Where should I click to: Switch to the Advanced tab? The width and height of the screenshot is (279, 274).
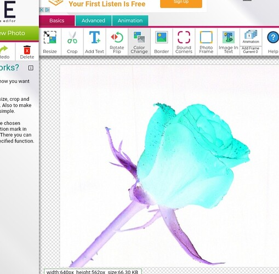pos(93,20)
